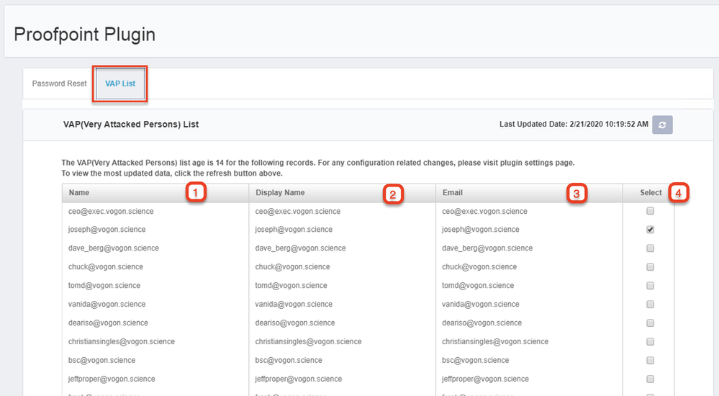Tick the checkbox for chuck@vogon.science
Image resolution: width=719 pixels, height=396 pixels.
click(651, 267)
